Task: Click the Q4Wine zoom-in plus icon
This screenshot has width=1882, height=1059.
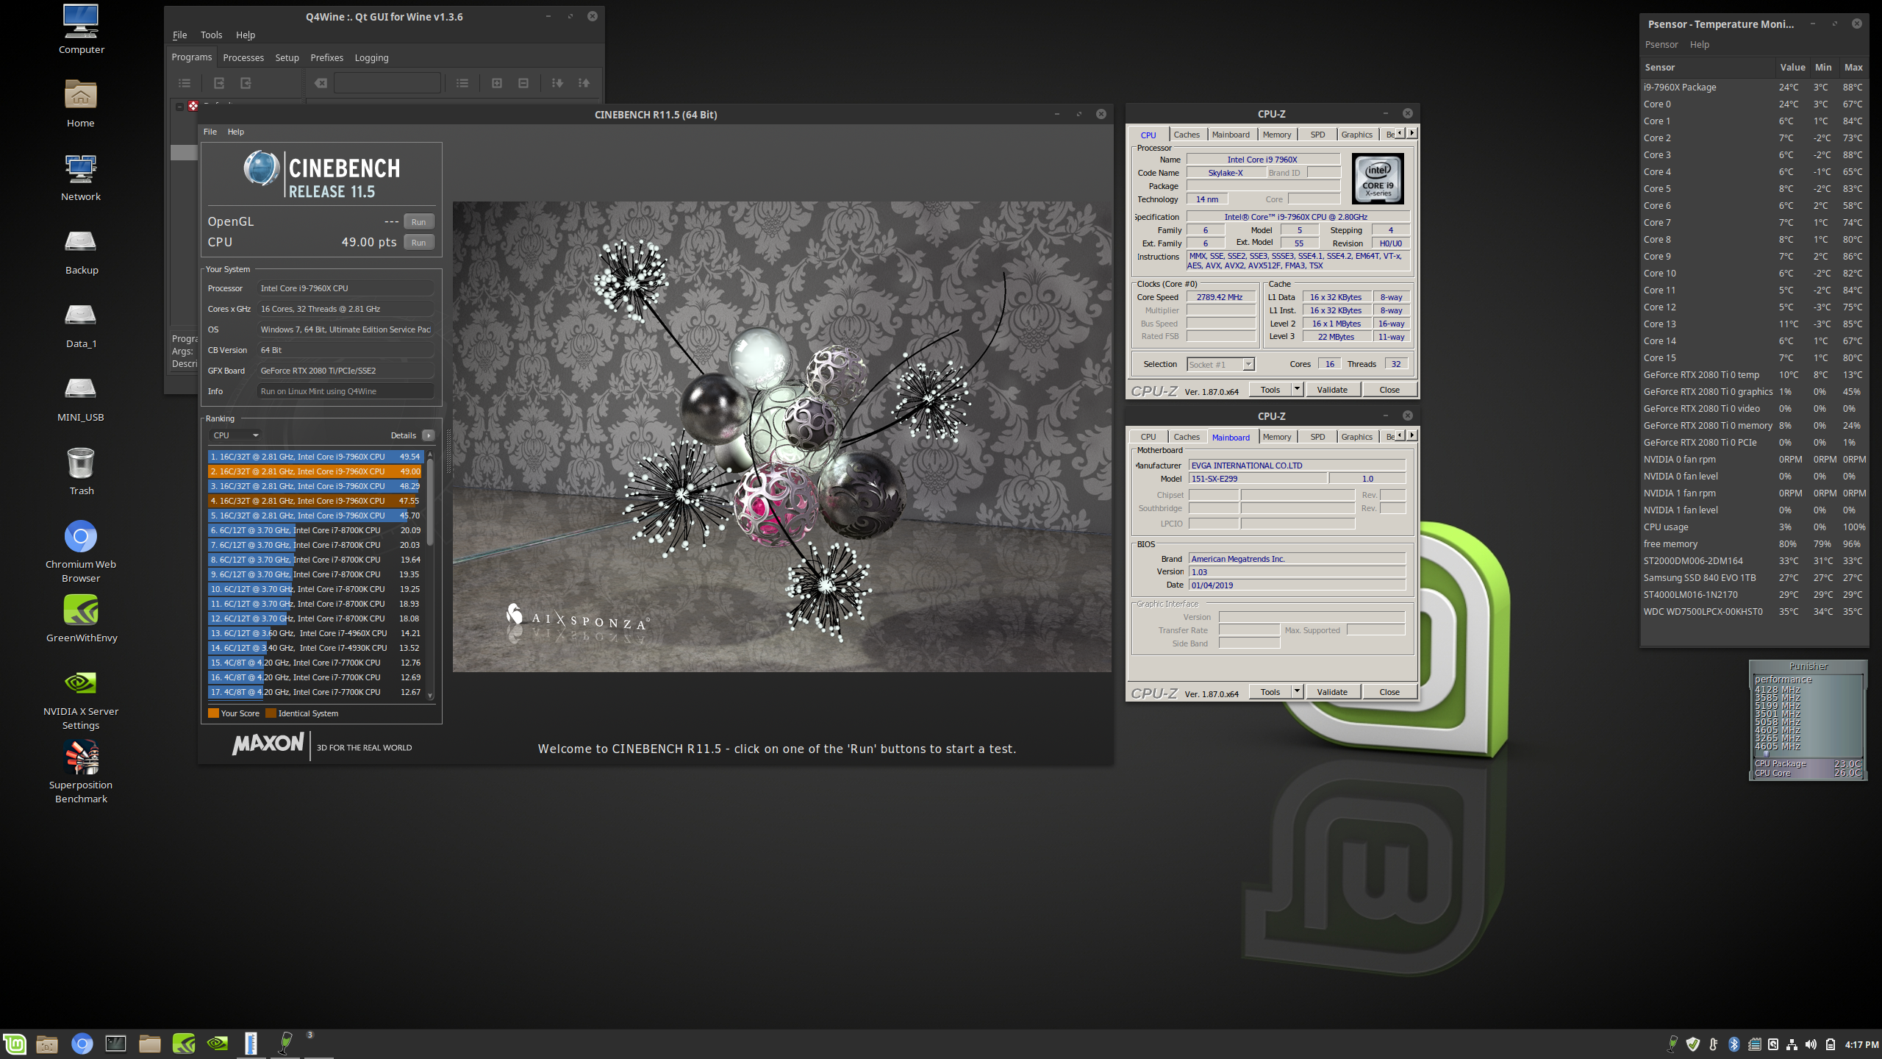Action: coord(497,83)
